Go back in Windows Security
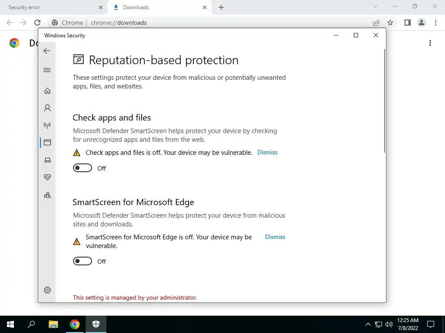This screenshot has width=445, height=333. [x=47, y=51]
